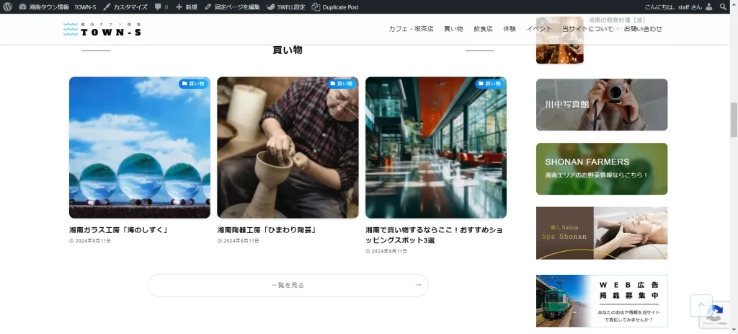Click the back-to-top arrow button
The width and height of the screenshot is (738, 334).
(x=701, y=305)
